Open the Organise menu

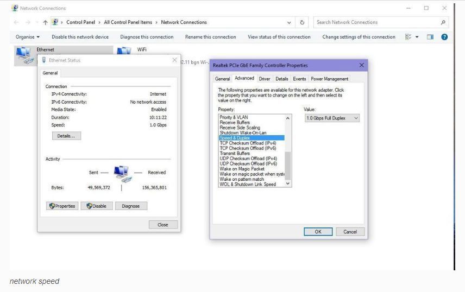pos(27,37)
